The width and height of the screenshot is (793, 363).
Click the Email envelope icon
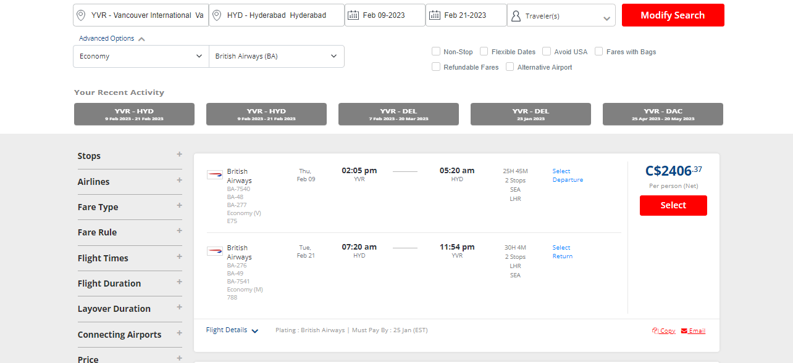(x=684, y=331)
